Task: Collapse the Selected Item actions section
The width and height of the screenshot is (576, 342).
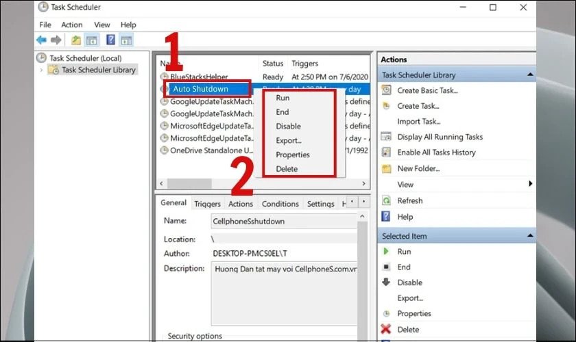Action: tap(529, 236)
